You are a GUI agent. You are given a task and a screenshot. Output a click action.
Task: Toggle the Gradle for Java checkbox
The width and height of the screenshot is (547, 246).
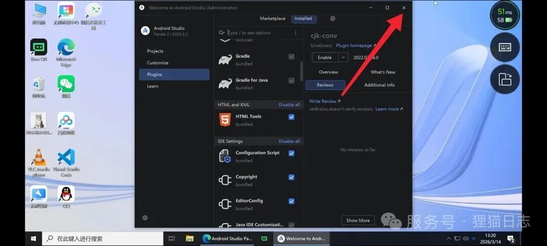(291, 81)
